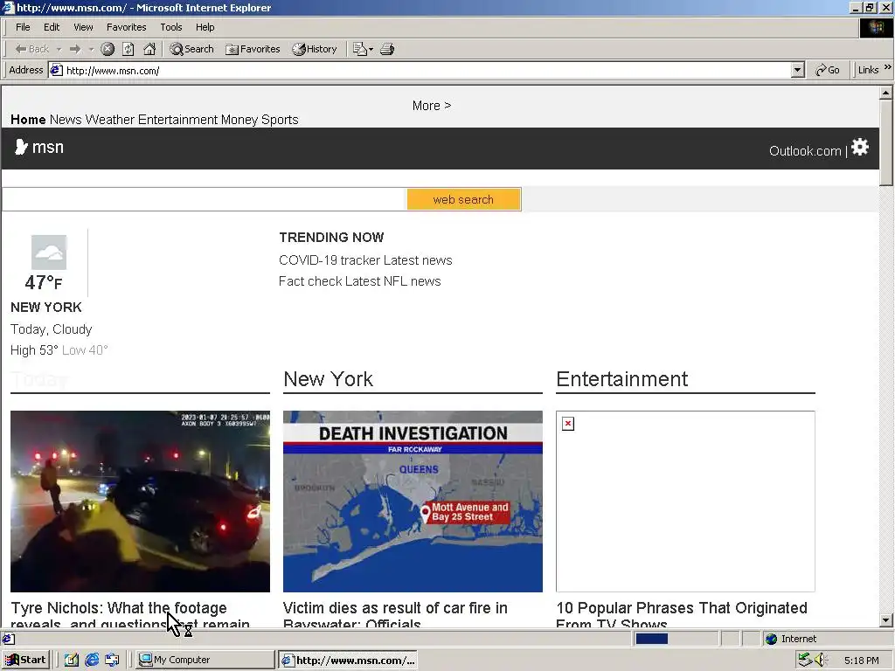Open the Edit tool dropdown arrow
This screenshot has width=895, height=671.
(371, 50)
